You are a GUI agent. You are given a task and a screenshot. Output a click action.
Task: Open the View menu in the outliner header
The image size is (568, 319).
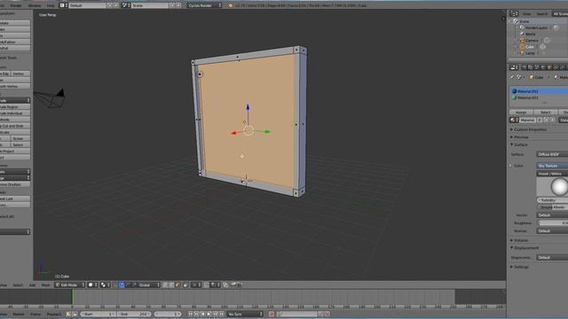[526, 14]
